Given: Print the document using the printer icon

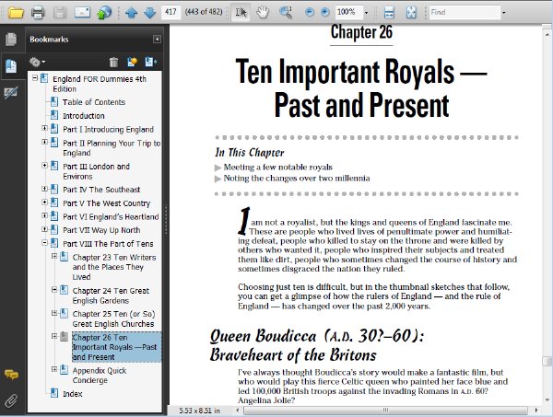Looking at the screenshot, I should 38,12.
